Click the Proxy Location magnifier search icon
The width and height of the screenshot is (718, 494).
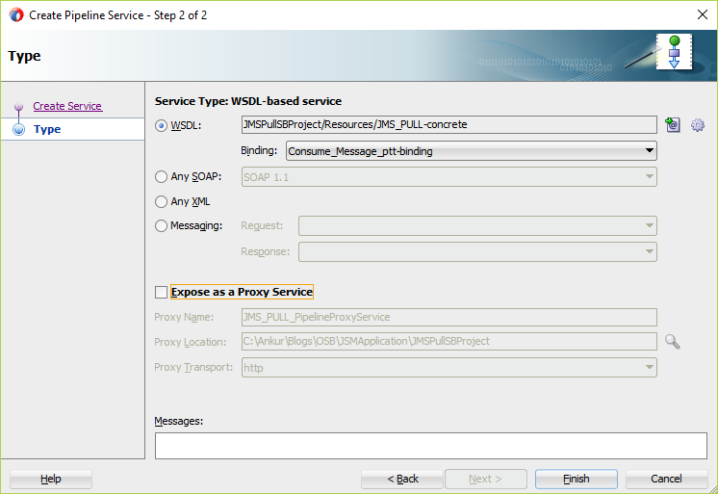click(x=672, y=342)
